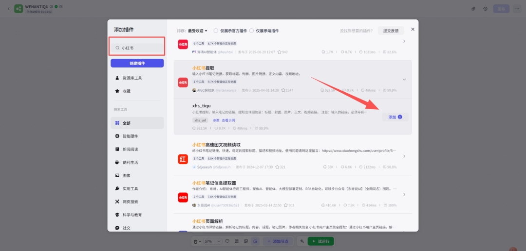Click the star icon showing 940 favorites
This screenshot has width=526, height=251.
279,52
